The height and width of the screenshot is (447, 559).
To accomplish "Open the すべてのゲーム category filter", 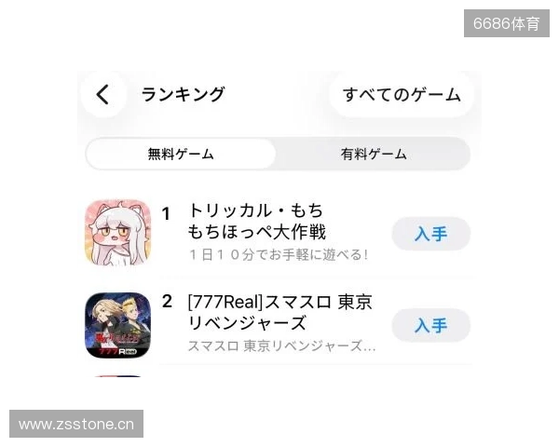I will pos(401,95).
